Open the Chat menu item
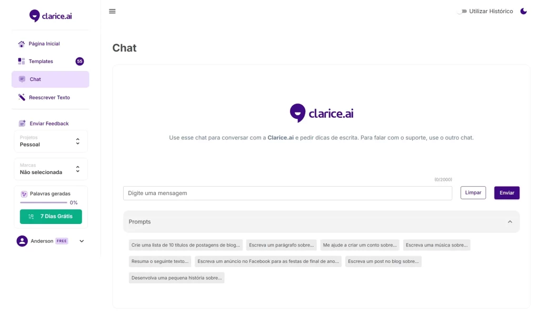The image size is (539, 317). tap(51, 79)
